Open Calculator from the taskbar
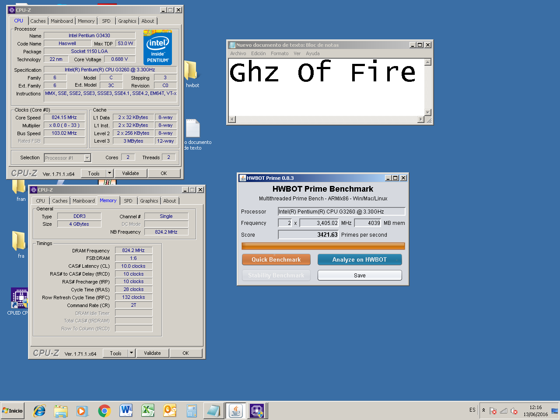 point(192,411)
